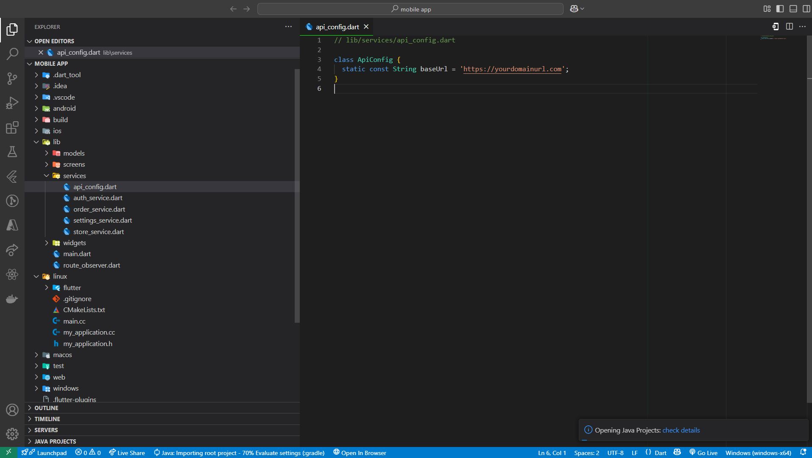This screenshot has height=458, width=812.
Task: Go back with the left arrow
Action: pos(233,9)
